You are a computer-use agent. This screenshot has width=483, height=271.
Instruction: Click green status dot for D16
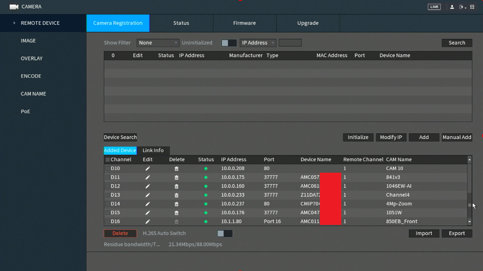(206, 221)
